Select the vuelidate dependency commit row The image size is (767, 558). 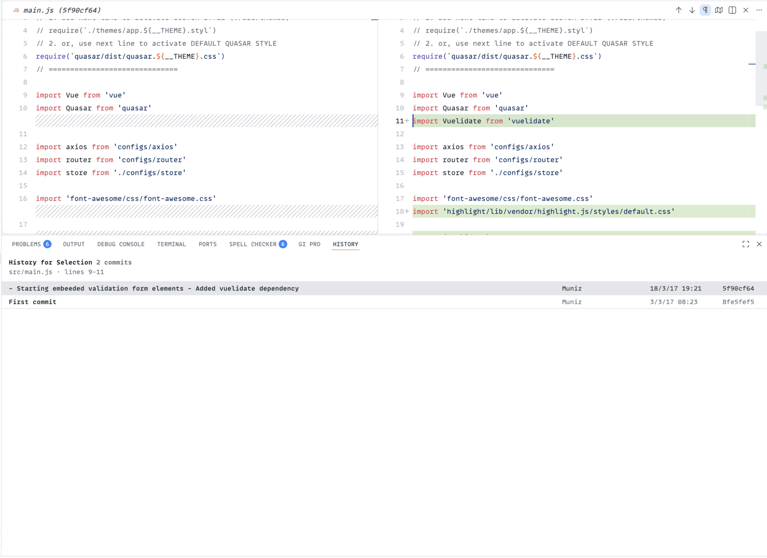point(383,288)
